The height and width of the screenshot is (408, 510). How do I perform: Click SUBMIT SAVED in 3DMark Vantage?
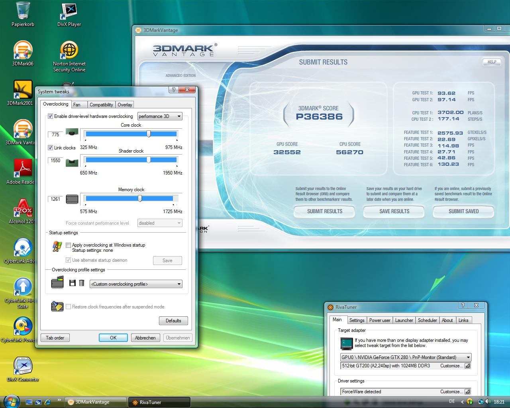click(x=463, y=212)
